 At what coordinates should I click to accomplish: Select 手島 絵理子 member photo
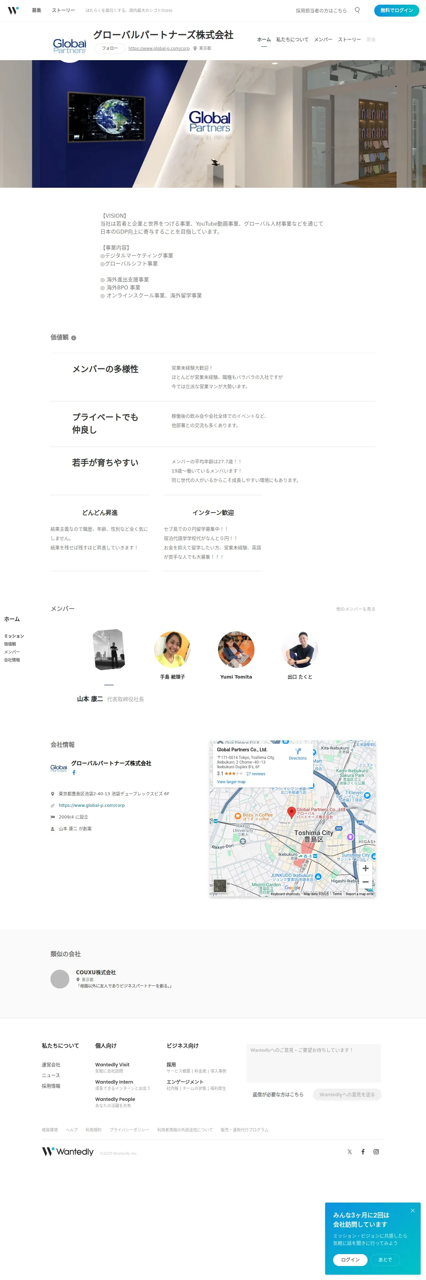tap(173, 649)
